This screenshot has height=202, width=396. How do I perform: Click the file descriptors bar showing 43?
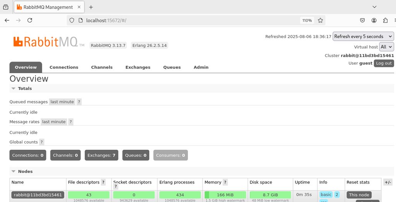(89, 195)
